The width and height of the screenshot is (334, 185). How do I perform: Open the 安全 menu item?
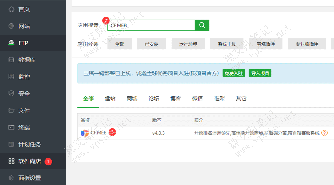pos(33,94)
